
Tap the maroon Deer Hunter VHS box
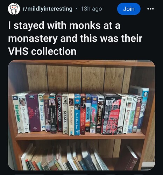click(33, 112)
